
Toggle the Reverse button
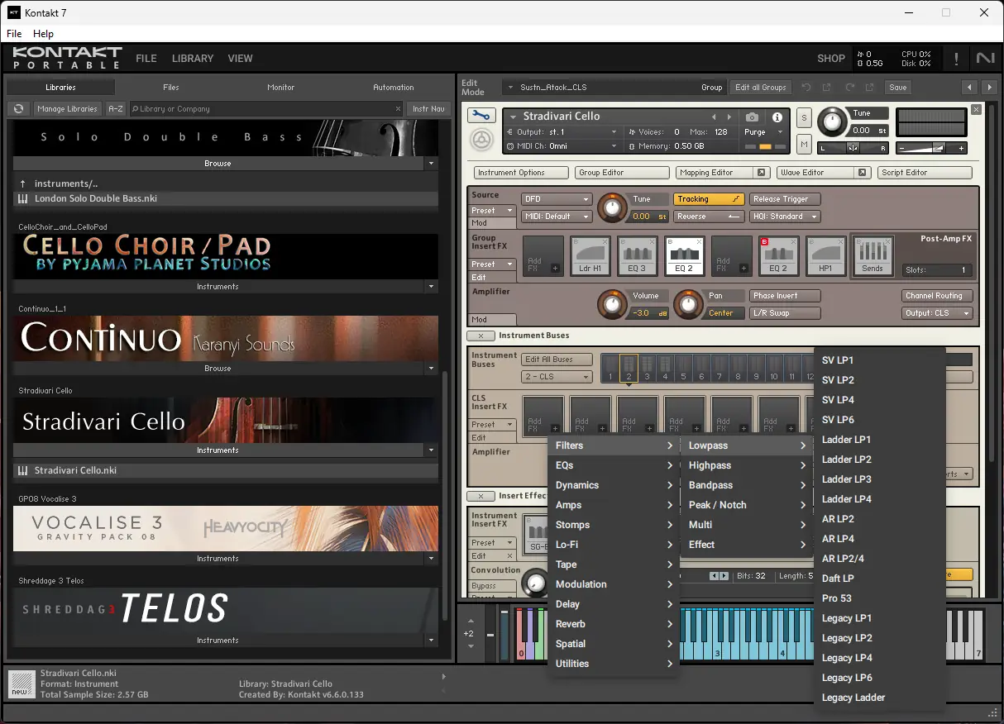(x=709, y=217)
